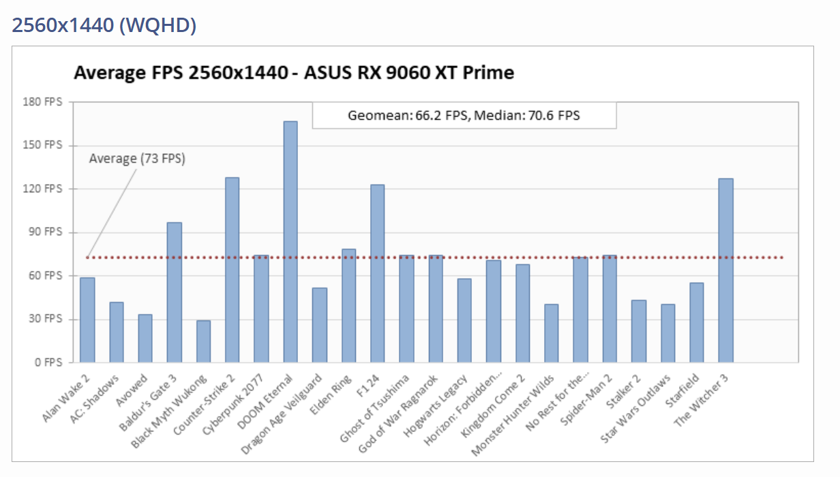Click the Horizon: Forbidden... bar
Viewport: 840px width, 477px height.
[x=494, y=311]
